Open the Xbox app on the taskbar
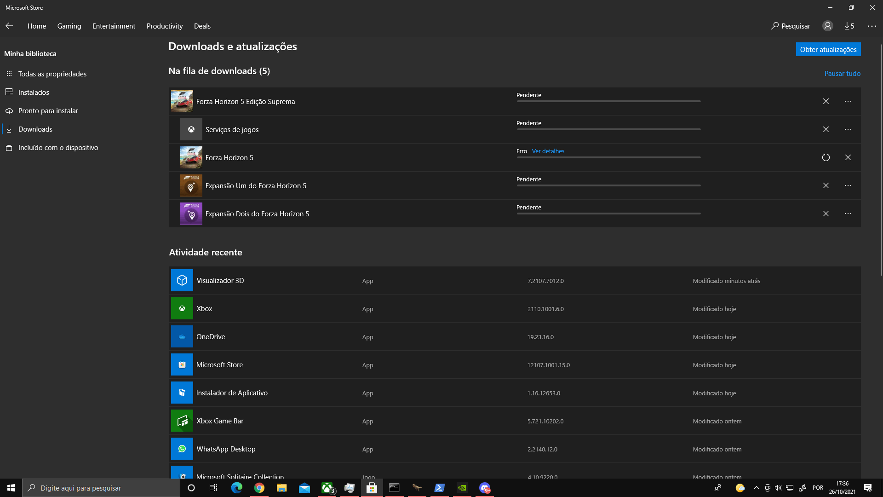Viewport: 883px width, 497px height. pyautogui.click(x=327, y=488)
